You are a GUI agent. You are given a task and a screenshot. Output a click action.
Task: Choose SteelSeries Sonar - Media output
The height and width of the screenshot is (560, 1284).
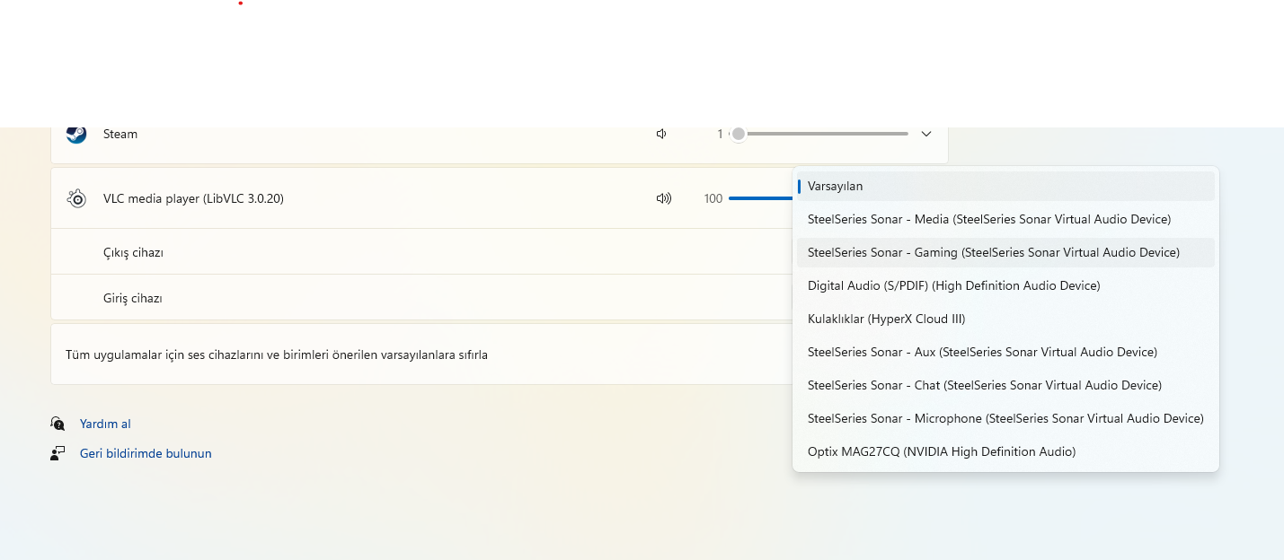[x=1005, y=219]
